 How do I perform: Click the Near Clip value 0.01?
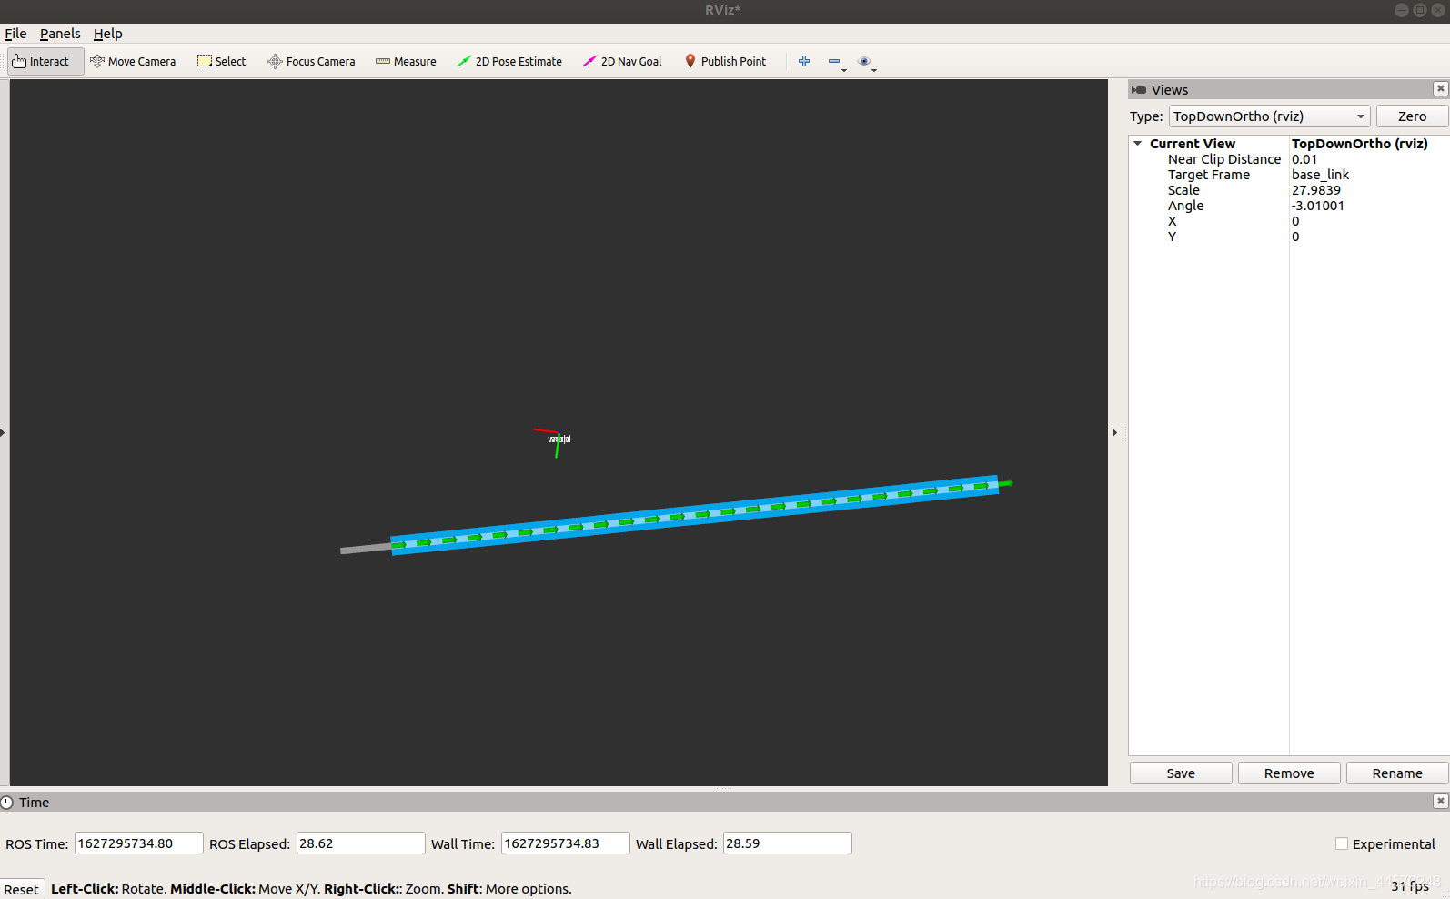(x=1304, y=159)
